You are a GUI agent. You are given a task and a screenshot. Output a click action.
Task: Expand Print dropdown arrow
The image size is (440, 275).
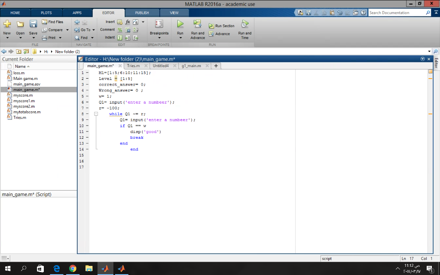60,38
